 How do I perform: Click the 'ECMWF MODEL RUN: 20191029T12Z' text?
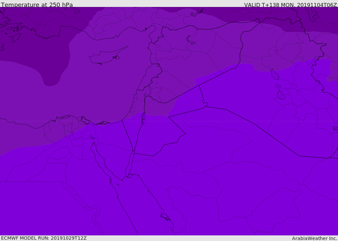(44, 238)
